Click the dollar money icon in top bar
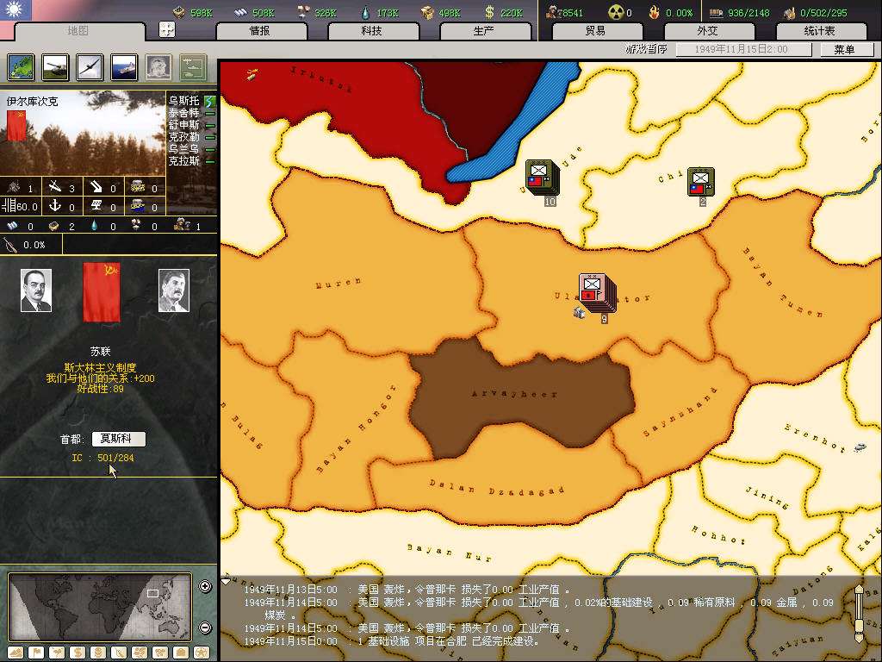Viewport: 882px width, 662px height. pyautogui.click(x=489, y=12)
